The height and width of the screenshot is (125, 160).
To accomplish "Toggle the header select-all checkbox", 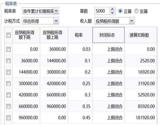I will (x=8, y=35).
